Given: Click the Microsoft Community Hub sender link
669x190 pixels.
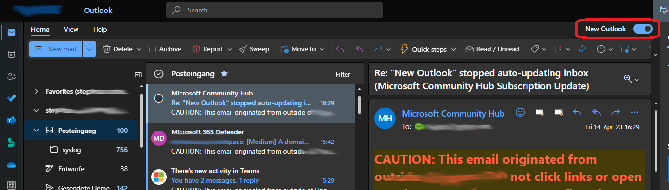Looking at the screenshot, I should (453, 113).
